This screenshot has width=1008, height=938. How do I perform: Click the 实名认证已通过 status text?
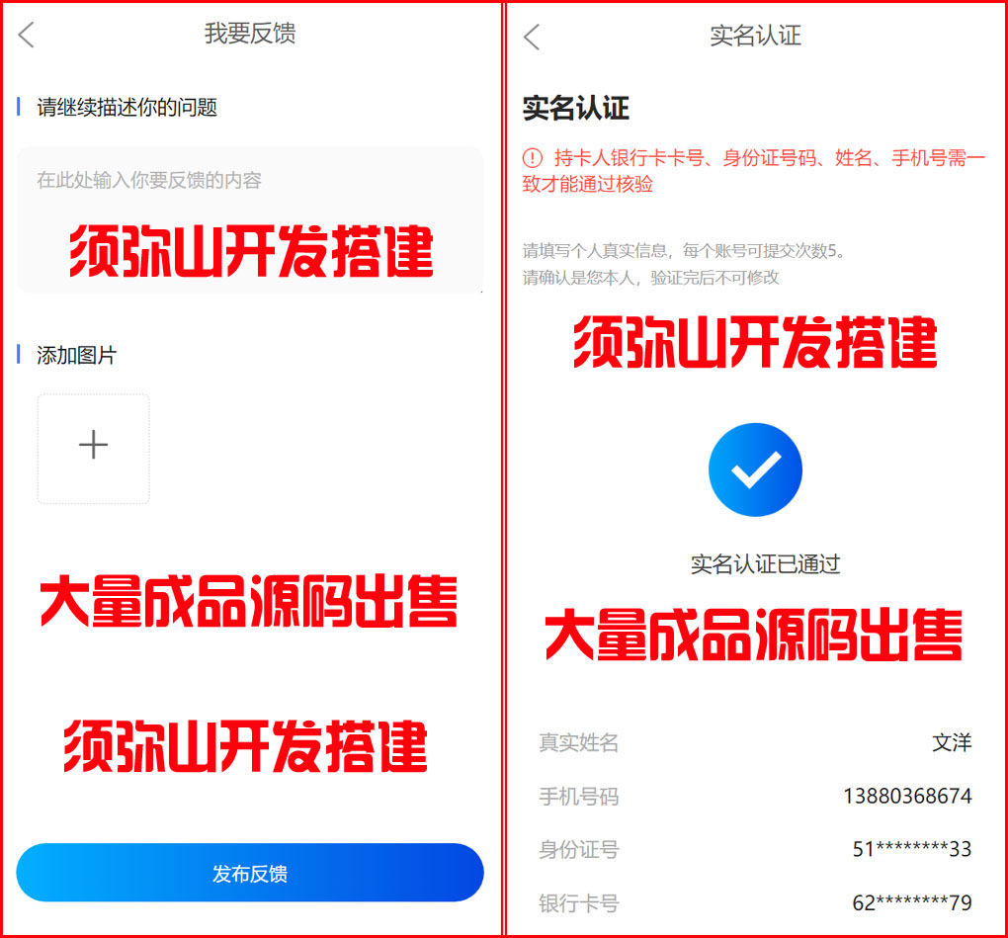765,563
